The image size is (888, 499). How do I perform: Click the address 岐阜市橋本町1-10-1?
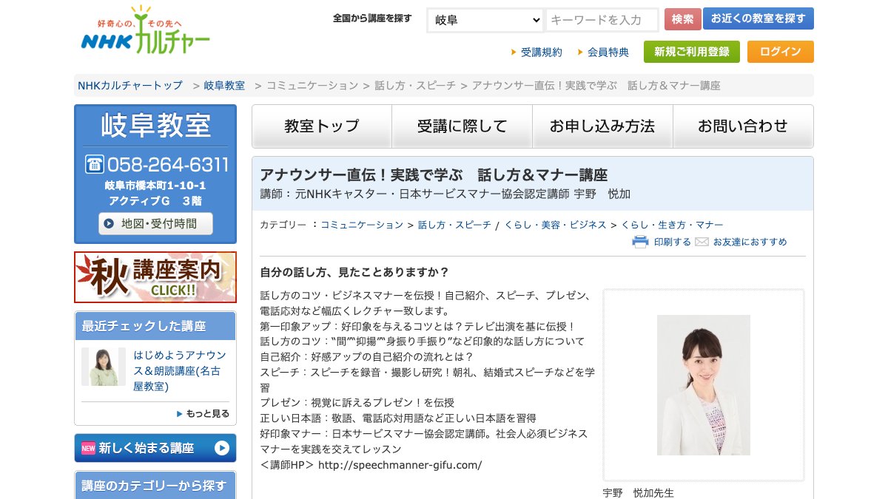click(155, 186)
